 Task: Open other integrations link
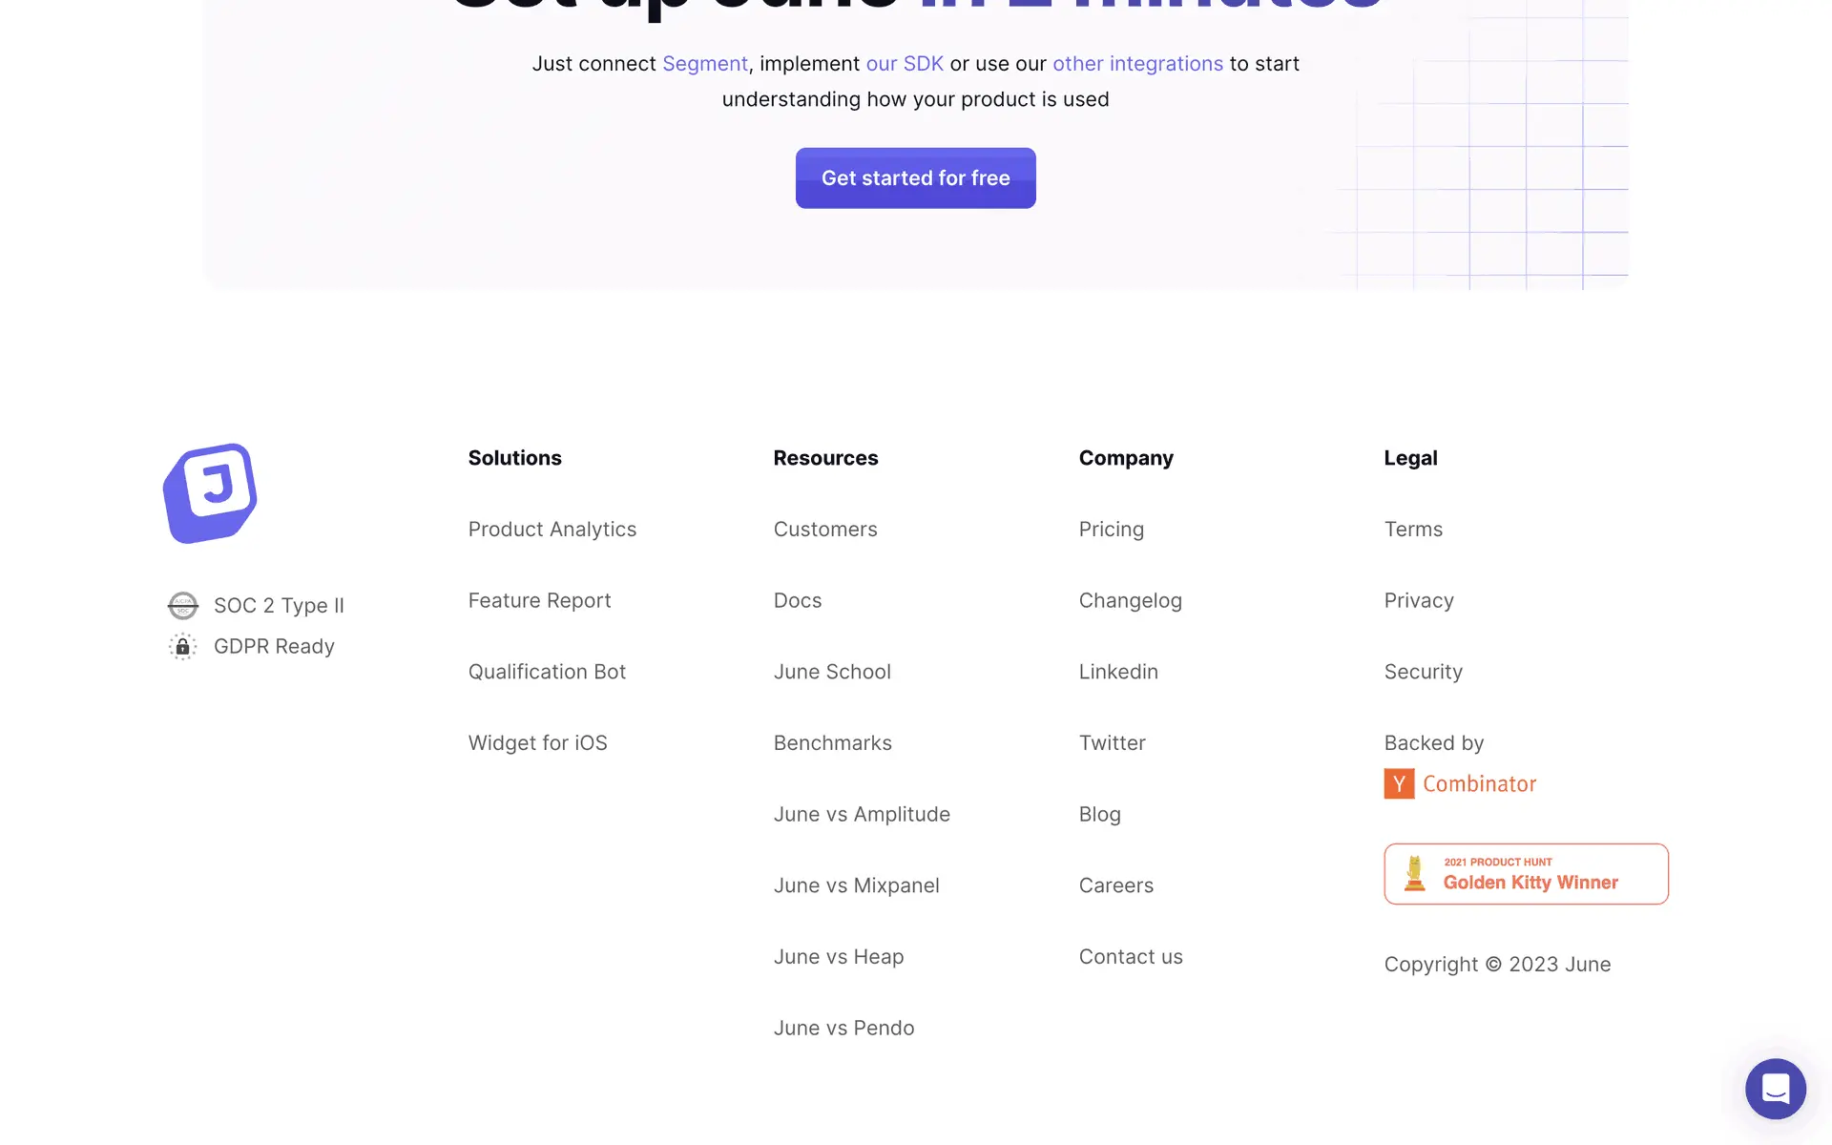coord(1137,64)
